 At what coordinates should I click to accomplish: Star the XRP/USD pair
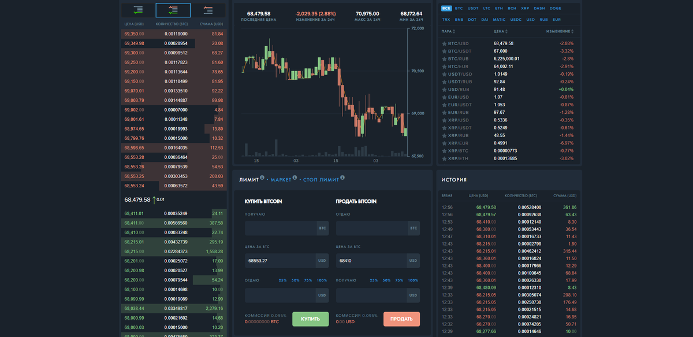tap(444, 120)
